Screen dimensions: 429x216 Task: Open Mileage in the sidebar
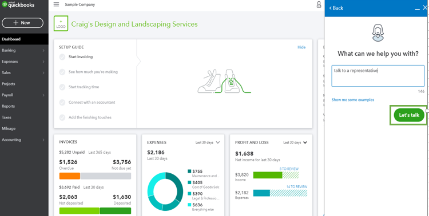coord(24,129)
